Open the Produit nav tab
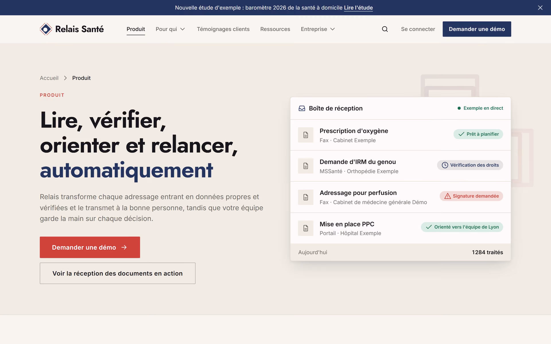Image resolution: width=551 pixels, height=344 pixels. tap(136, 29)
